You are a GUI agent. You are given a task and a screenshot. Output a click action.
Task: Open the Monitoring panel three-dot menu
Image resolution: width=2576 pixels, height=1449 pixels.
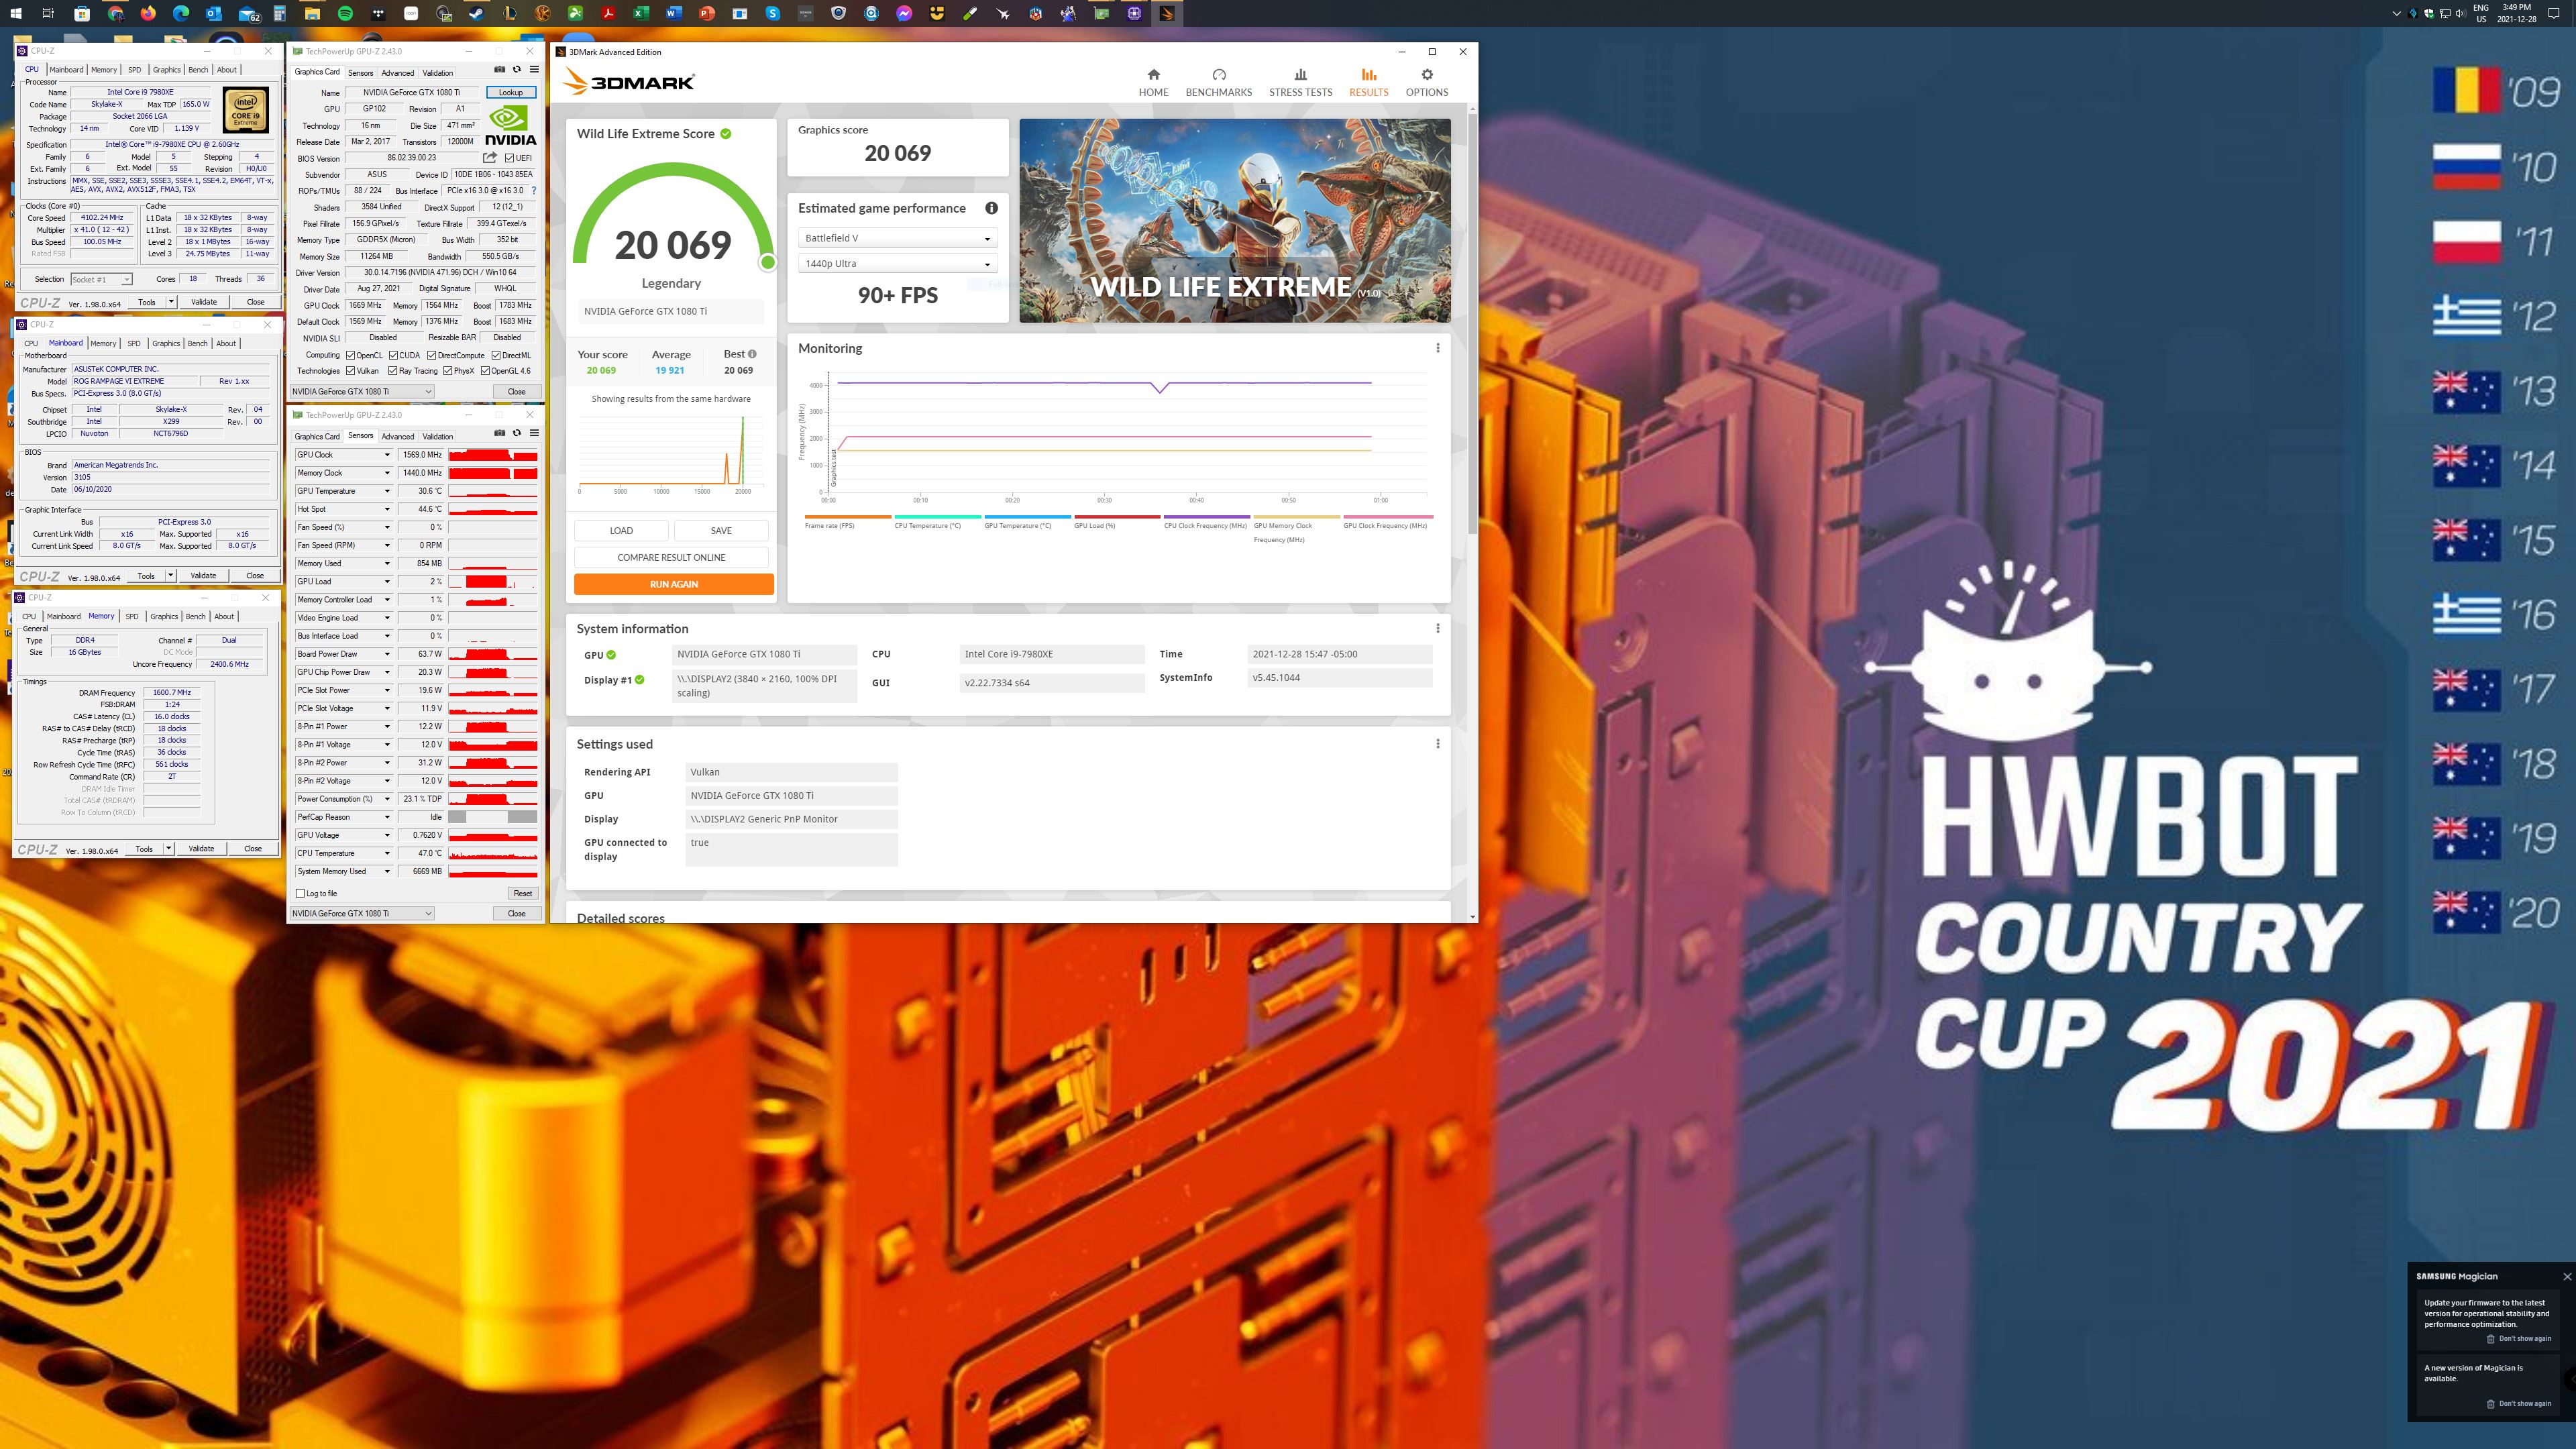(1438, 348)
